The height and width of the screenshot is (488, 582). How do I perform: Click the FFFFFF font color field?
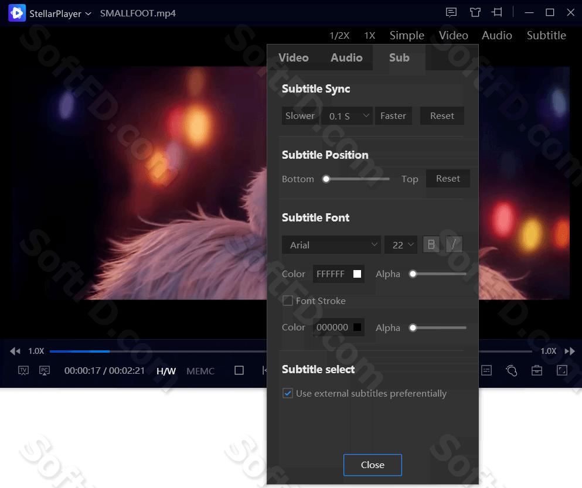click(339, 274)
